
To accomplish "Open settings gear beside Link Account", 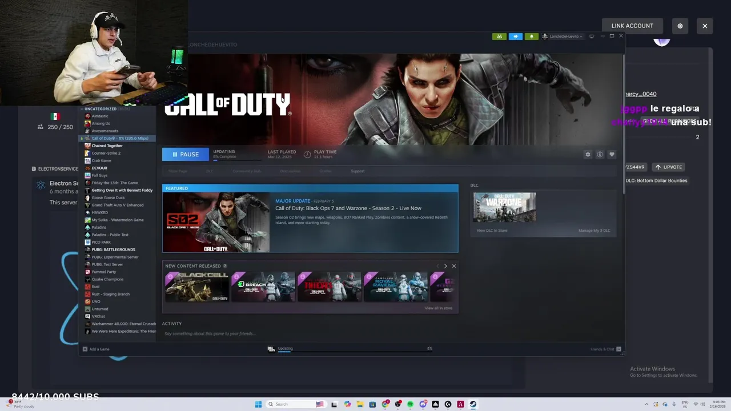I will click(680, 26).
